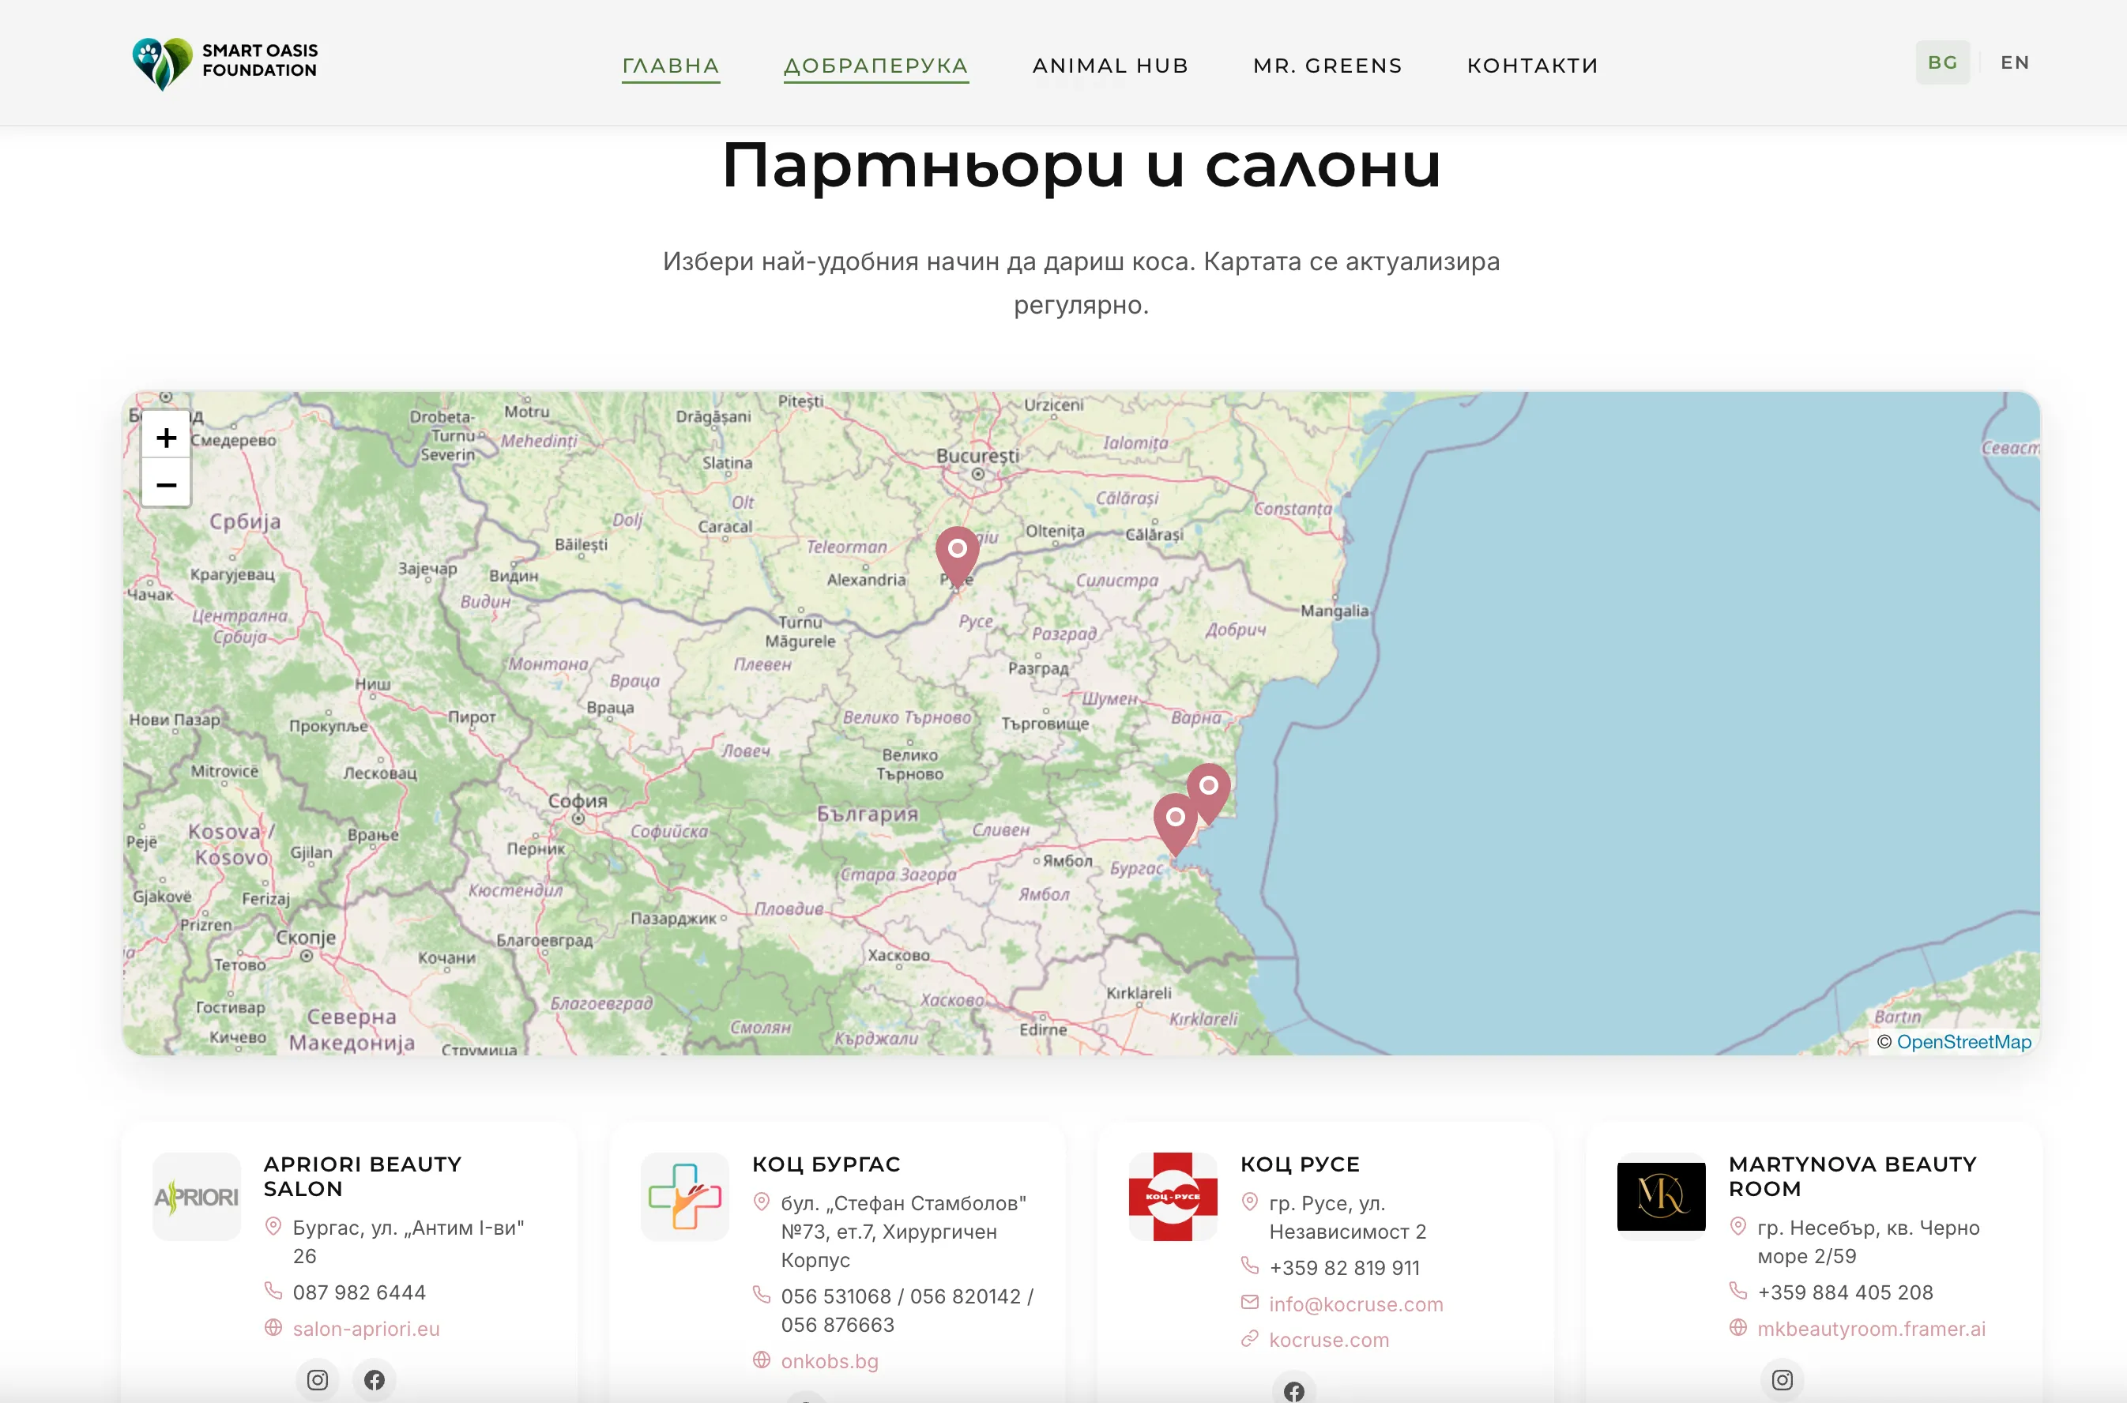Open Martynova Beauty Room Instagram
The height and width of the screenshot is (1403, 2127).
[x=1783, y=1380]
